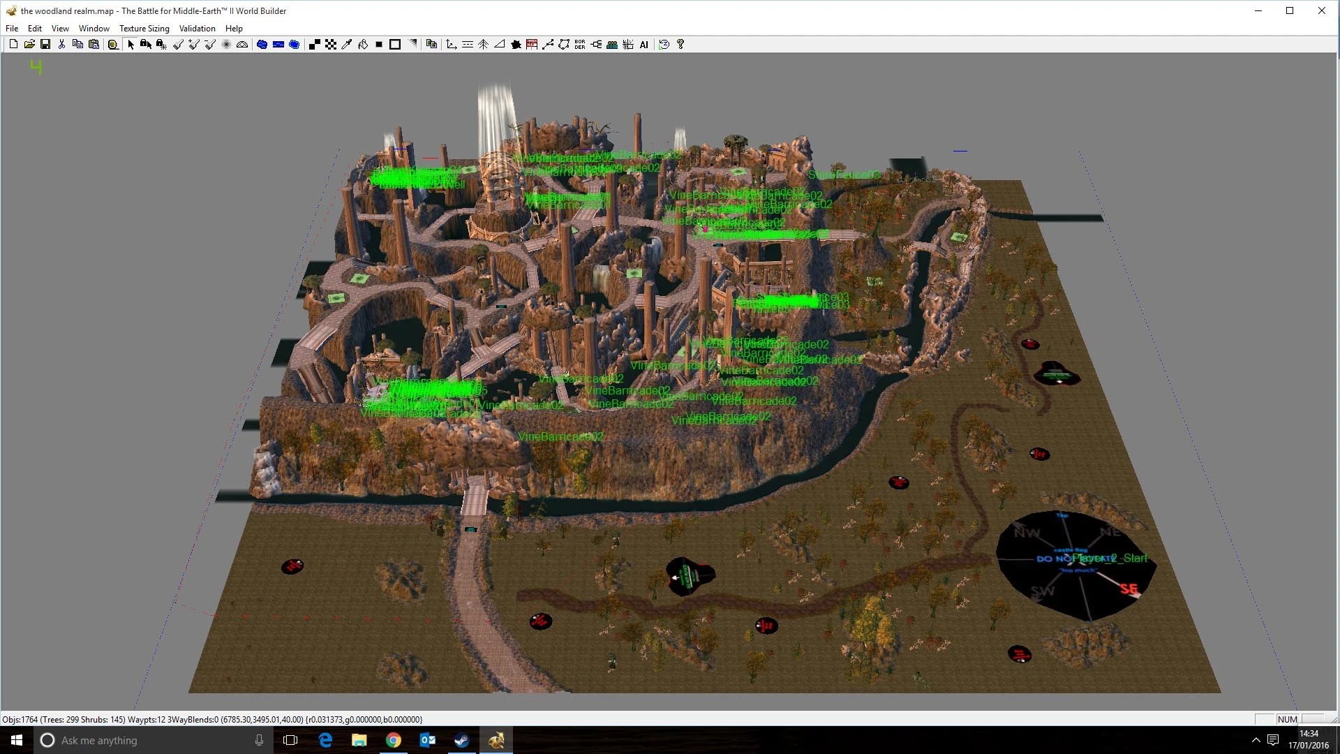
Task: Click the Save map floppy-disk icon
Action: [x=45, y=44]
